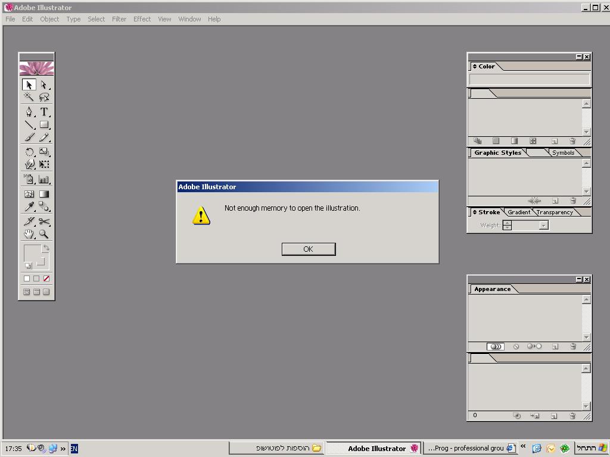Select the Lasso tool
The width and height of the screenshot is (610, 457).
pyautogui.click(x=44, y=97)
